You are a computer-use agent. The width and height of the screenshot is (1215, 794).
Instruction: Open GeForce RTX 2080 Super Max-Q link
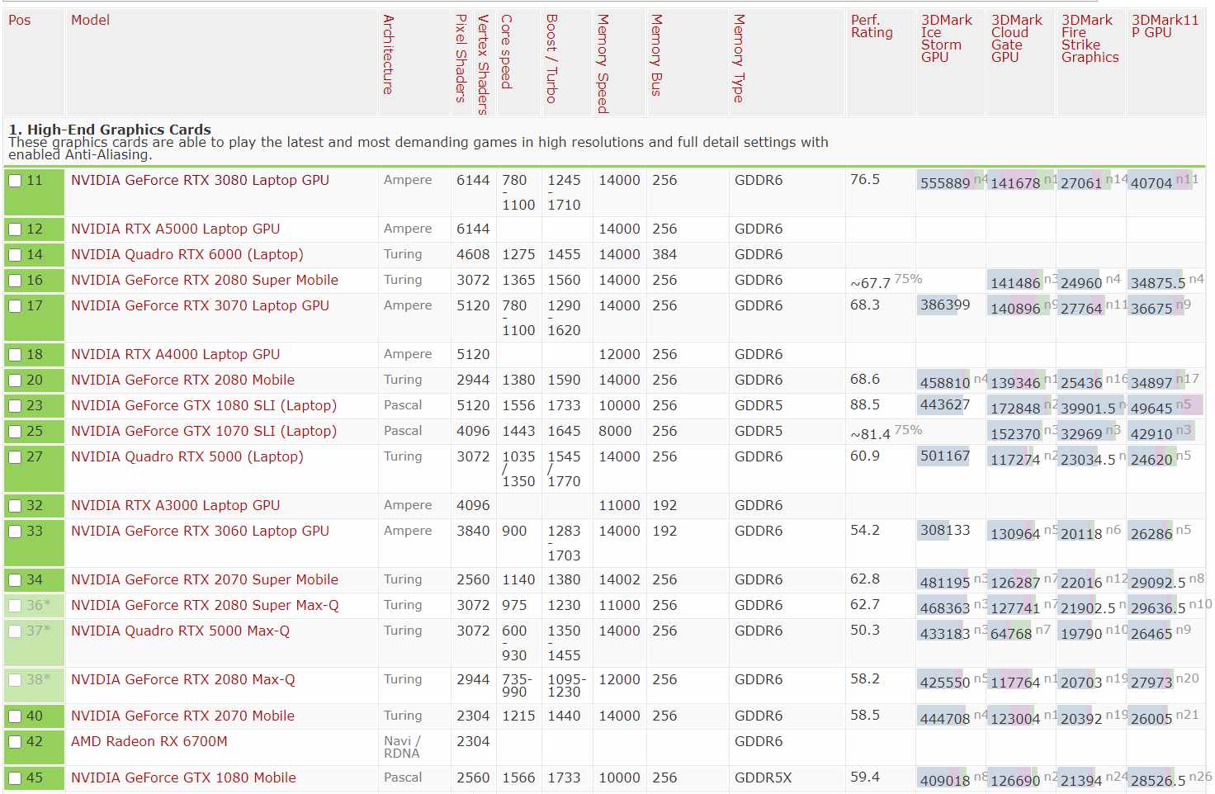coord(205,605)
